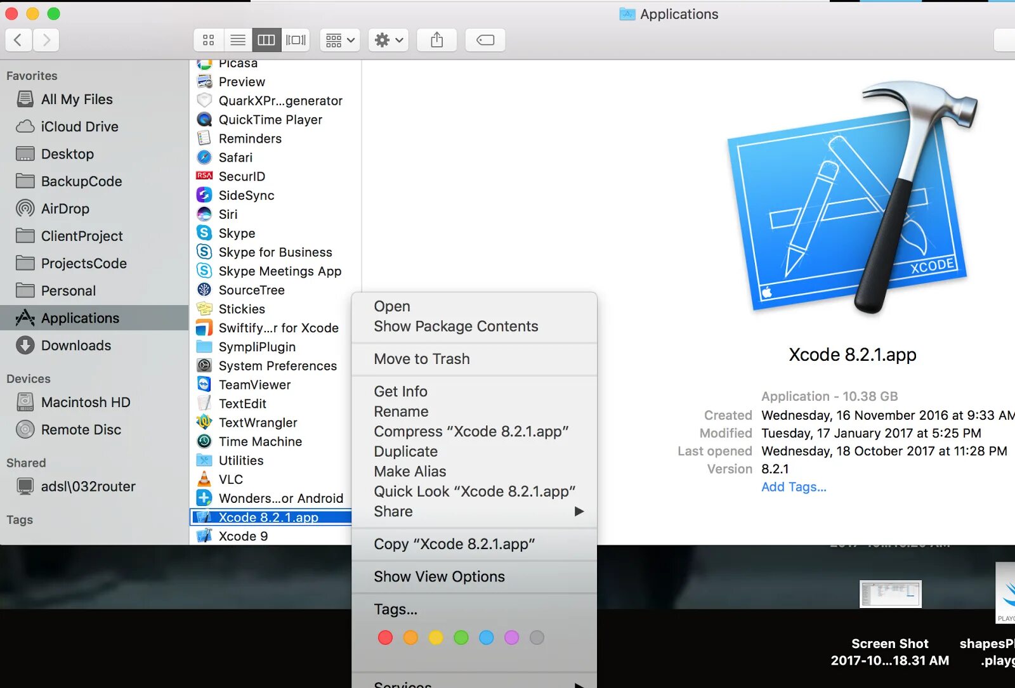The height and width of the screenshot is (688, 1015).
Task: Apply the purple tag color
Action: coord(511,638)
